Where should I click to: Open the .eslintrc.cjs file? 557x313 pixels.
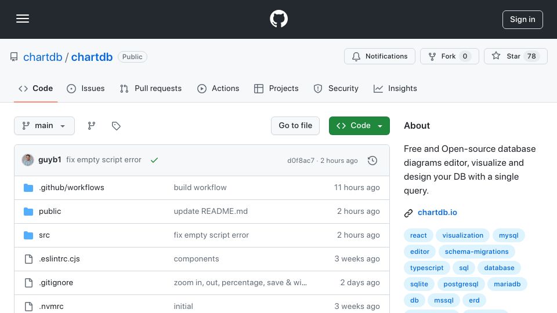[59, 259]
